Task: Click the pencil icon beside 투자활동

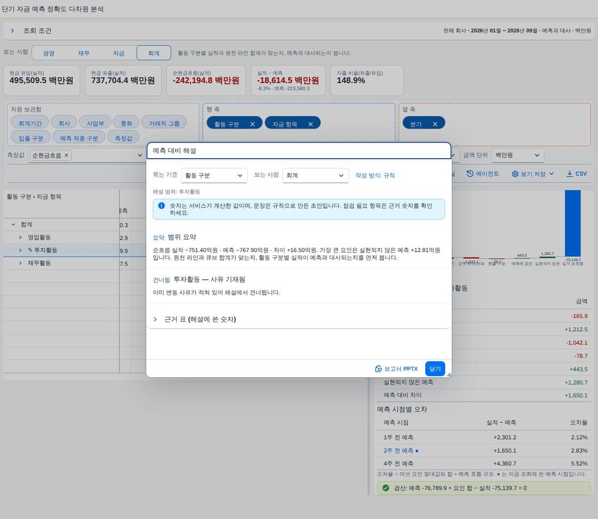Action: 30,250
